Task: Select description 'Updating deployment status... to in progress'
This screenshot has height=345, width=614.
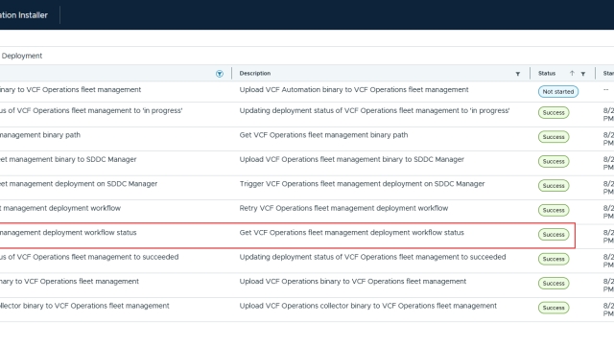Action: (375, 111)
